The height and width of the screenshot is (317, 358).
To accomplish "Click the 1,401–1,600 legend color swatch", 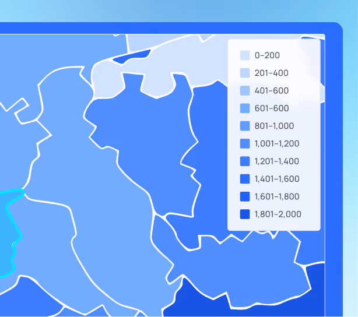I will [245, 179].
